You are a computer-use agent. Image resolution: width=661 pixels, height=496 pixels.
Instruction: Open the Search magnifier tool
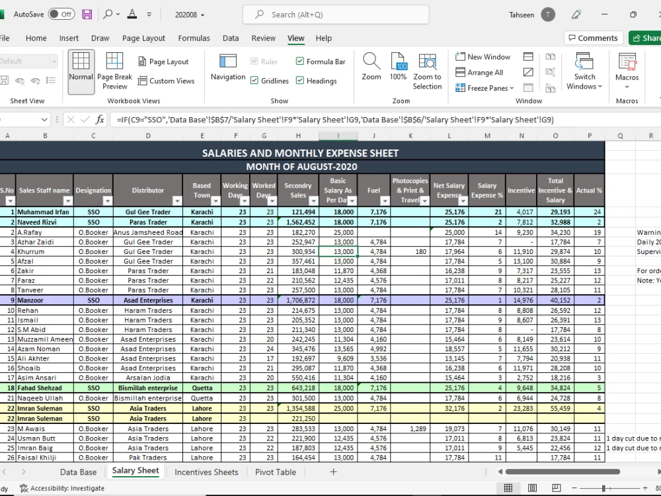[108, 15]
